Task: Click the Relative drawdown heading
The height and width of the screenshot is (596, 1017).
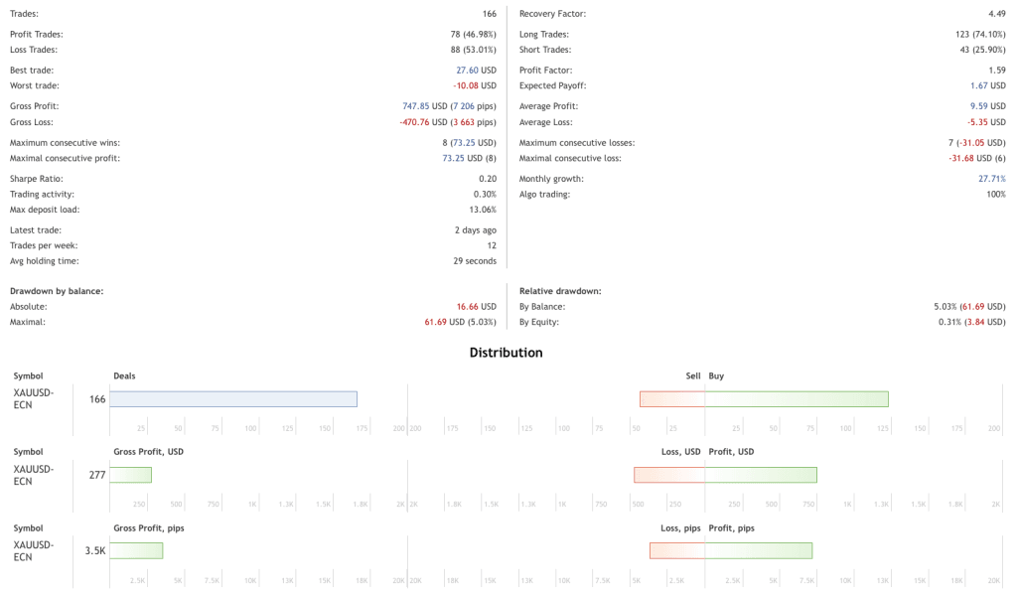Action: pyautogui.click(x=560, y=291)
